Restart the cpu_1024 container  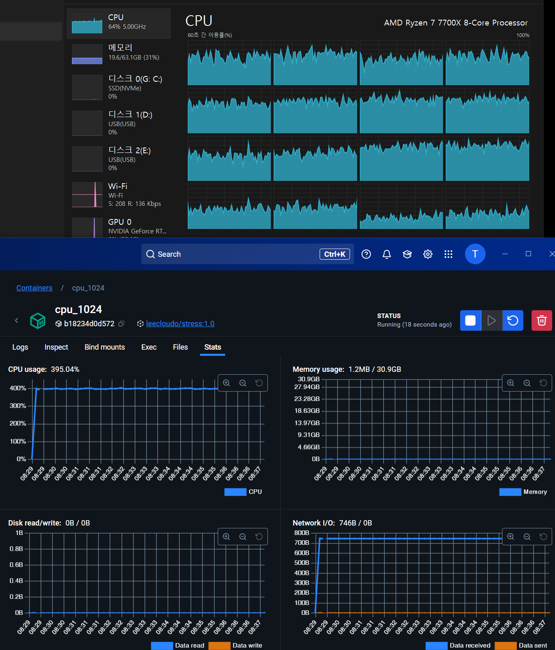(513, 320)
